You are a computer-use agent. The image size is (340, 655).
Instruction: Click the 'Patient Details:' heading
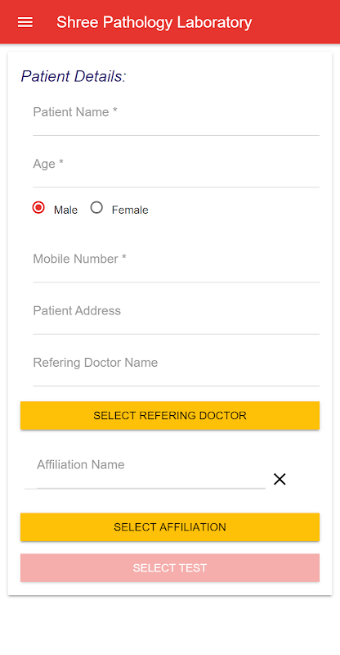(x=74, y=76)
